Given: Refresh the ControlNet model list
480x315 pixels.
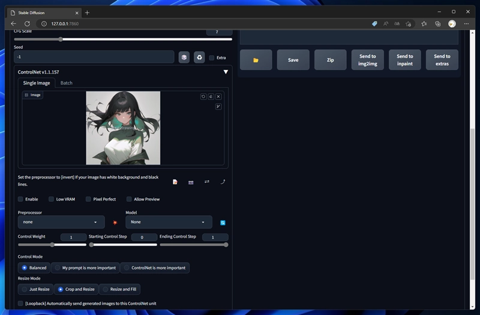Looking at the screenshot, I should [x=223, y=223].
